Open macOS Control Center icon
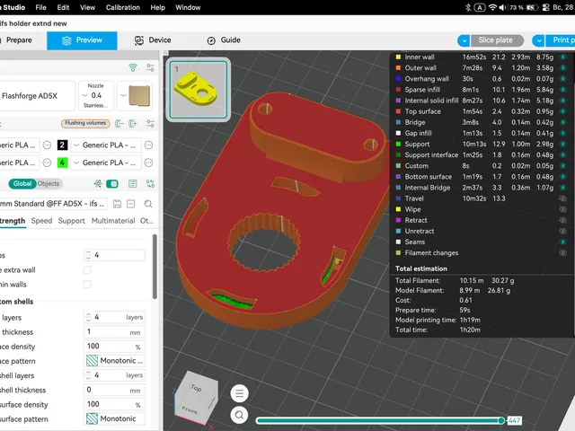 (545, 7)
